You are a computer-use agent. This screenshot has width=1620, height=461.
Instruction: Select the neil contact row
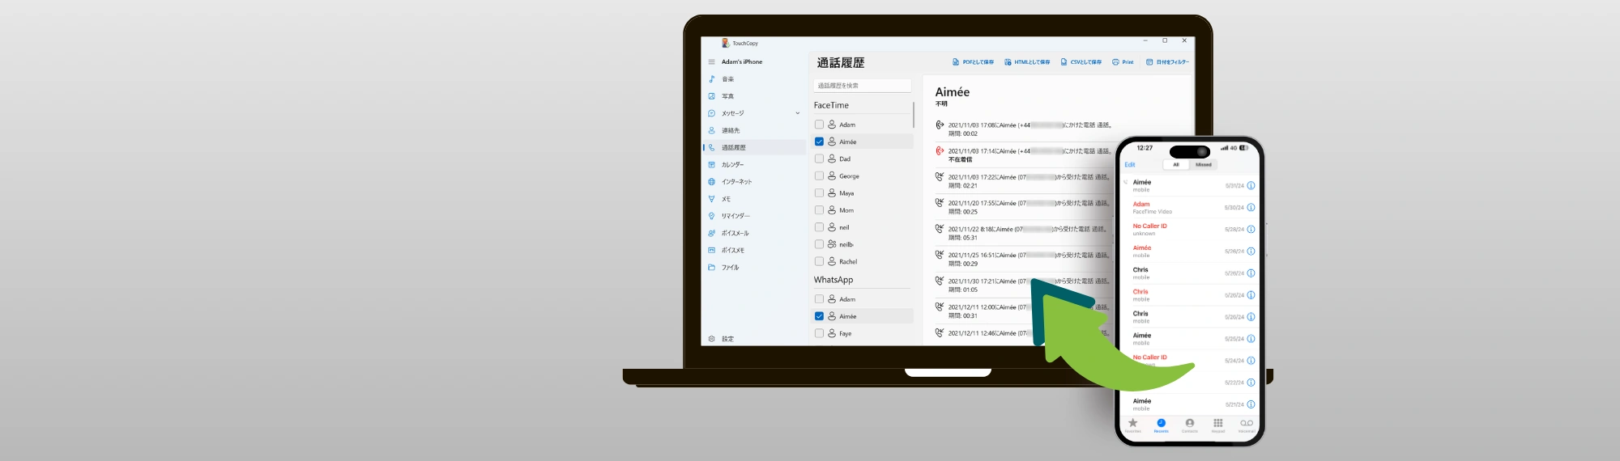point(863,227)
